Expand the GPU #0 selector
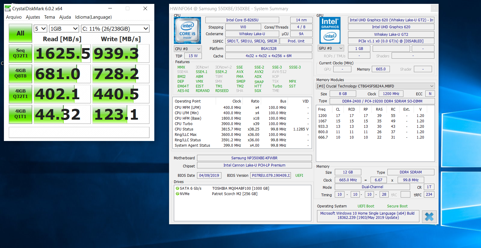The width and height of the screenshot is (481, 248). (331, 48)
